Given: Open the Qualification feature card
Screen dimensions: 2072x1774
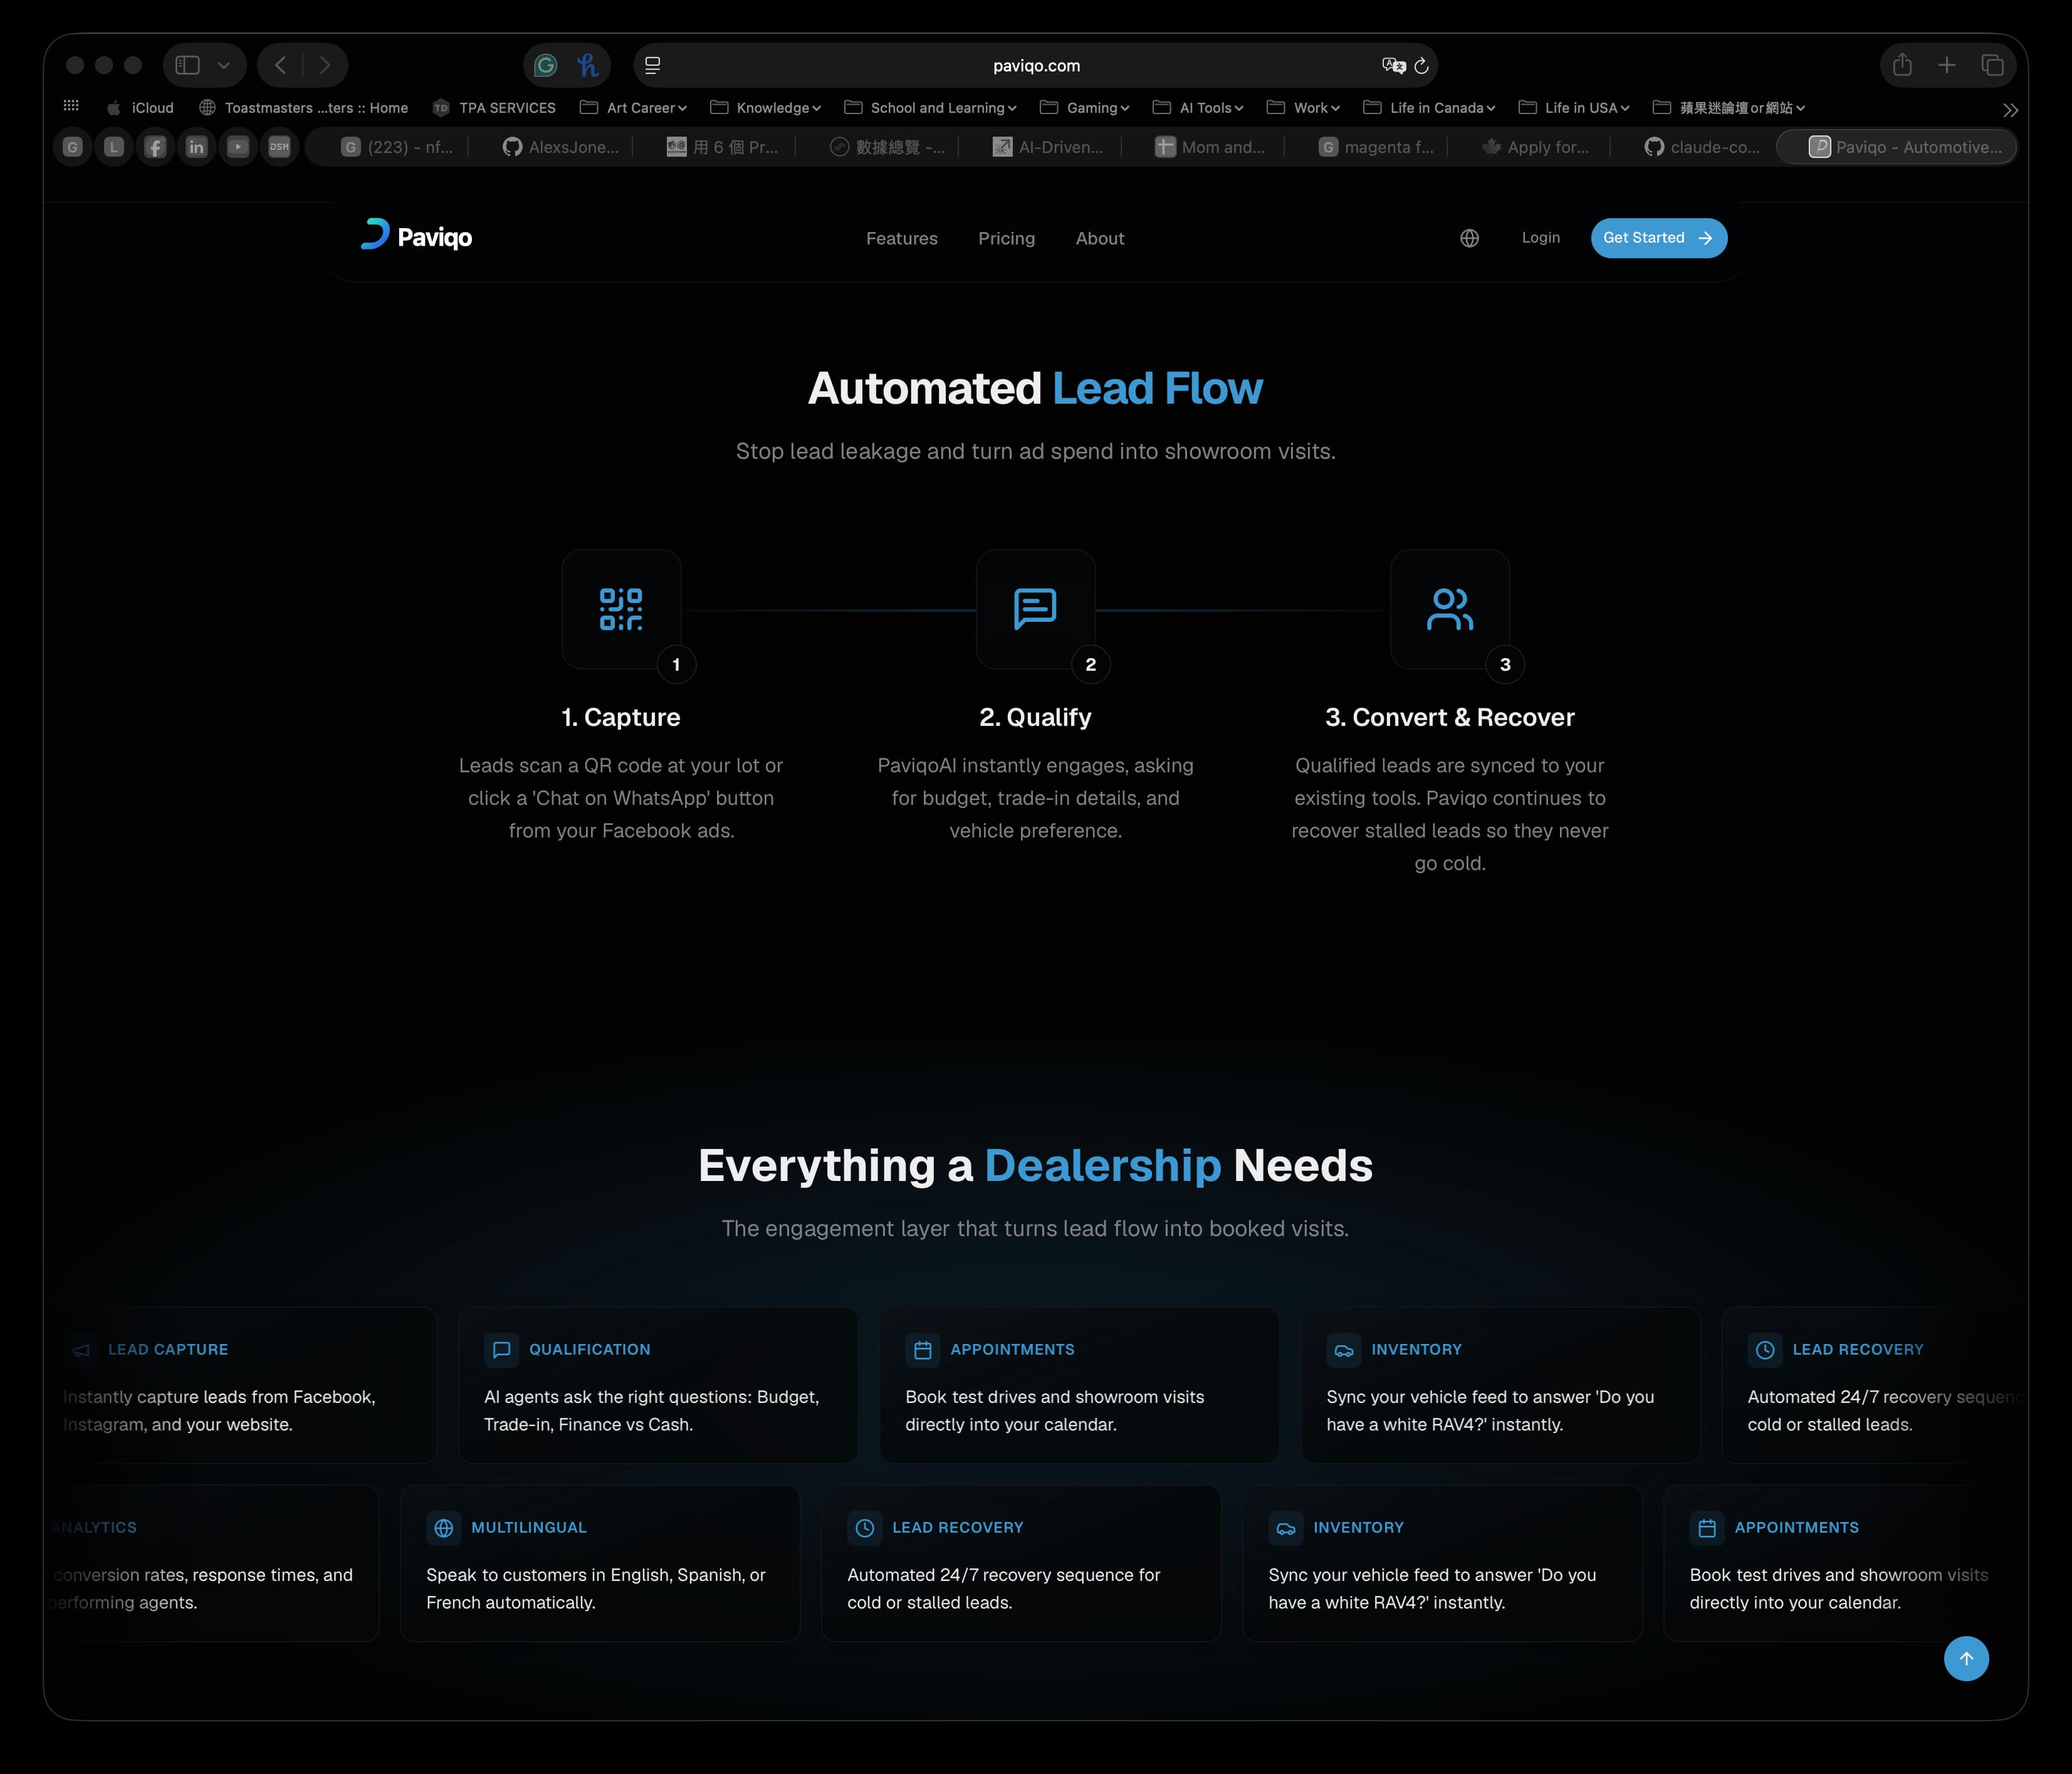Looking at the screenshot, I should pyautogui.click(x=658, y=1385).
